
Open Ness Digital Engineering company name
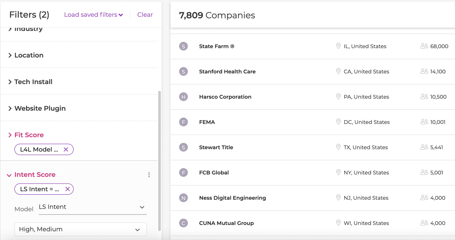point(233,198)
